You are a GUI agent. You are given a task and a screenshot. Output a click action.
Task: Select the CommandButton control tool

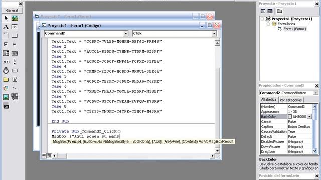15,35
